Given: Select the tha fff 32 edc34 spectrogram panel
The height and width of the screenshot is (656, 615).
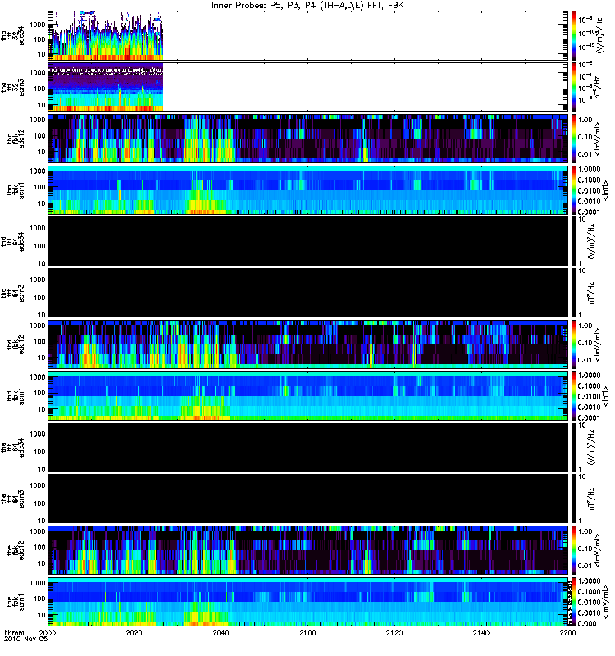Looking at the screenshot, I should click(308, 35).
